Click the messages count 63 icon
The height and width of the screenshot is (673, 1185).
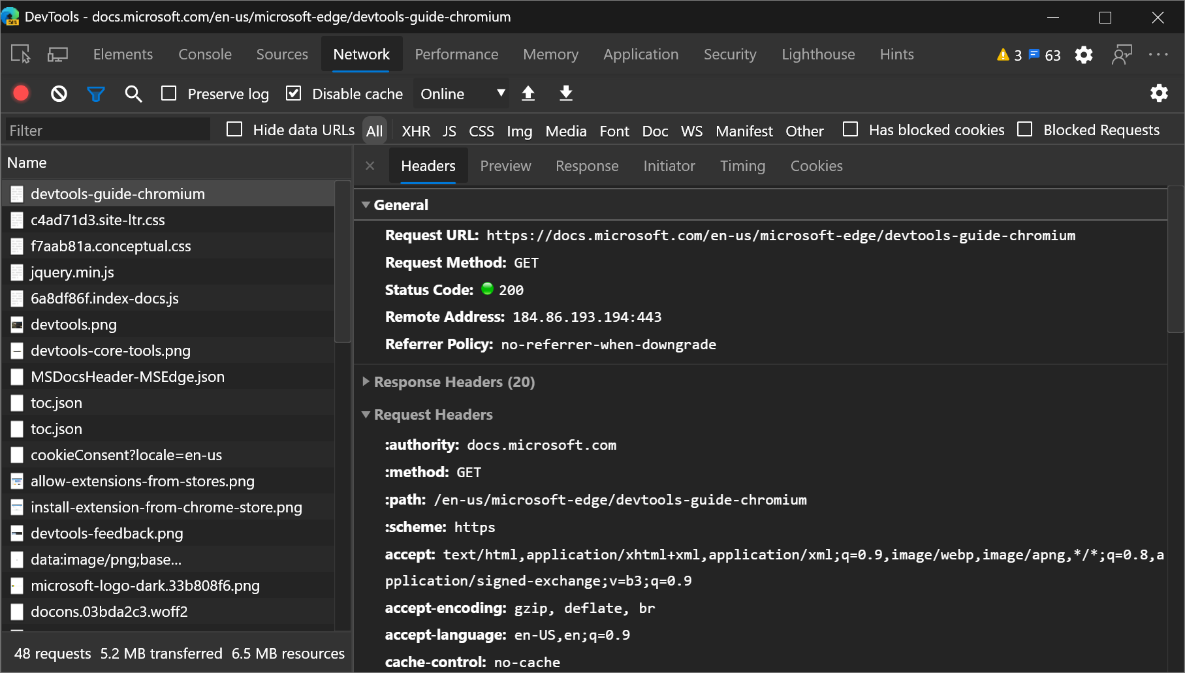pyautogui.click(x=1034, y=54)
